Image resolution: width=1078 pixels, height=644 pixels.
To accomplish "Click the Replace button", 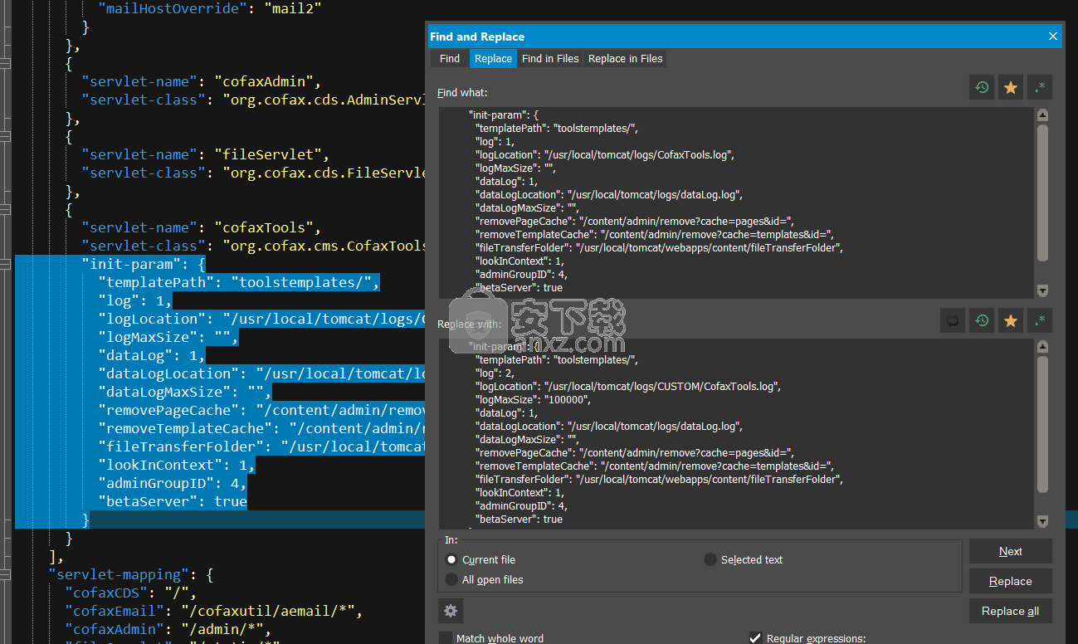I will tap(1011, 581).
